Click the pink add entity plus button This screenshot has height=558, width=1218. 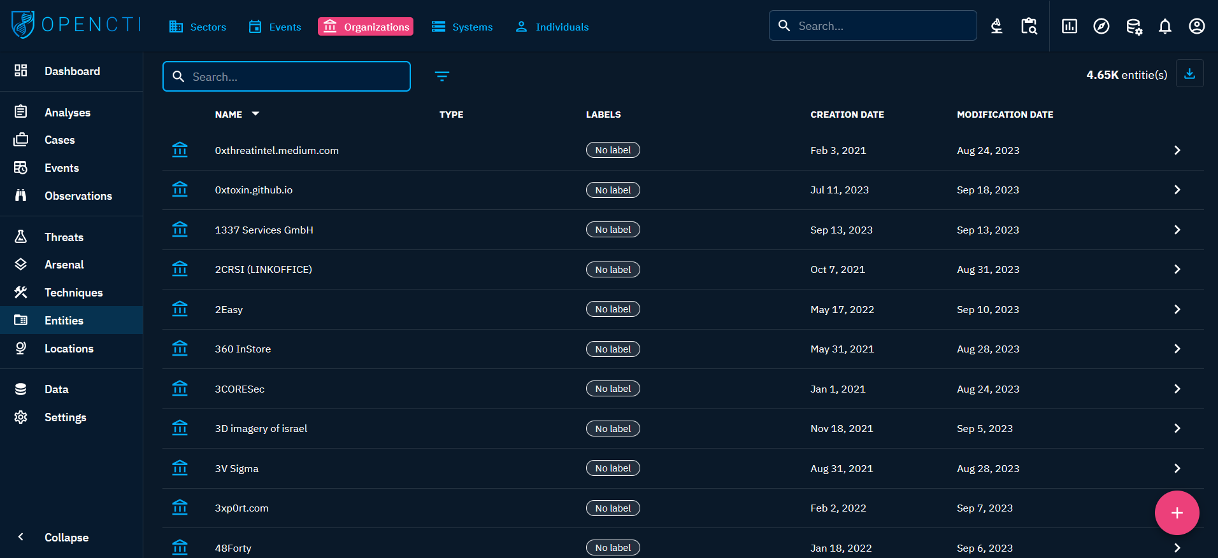click(x=1177, y=513)
